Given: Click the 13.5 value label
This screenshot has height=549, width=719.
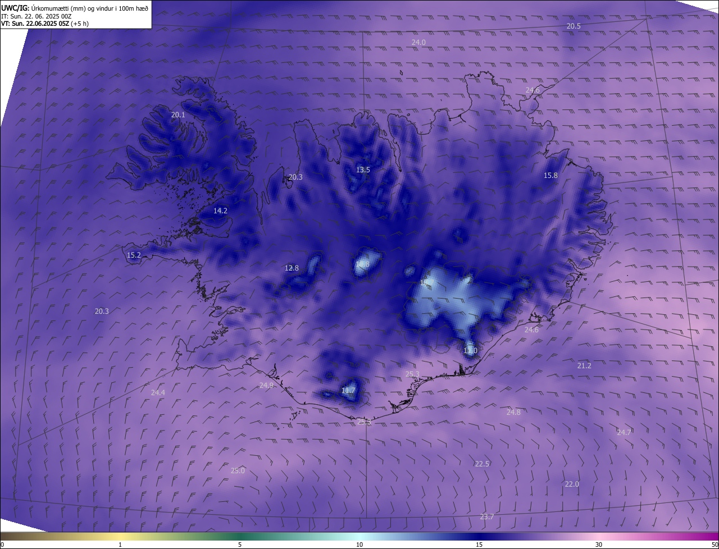Looking at the screenshot, I should coord(363,170).
